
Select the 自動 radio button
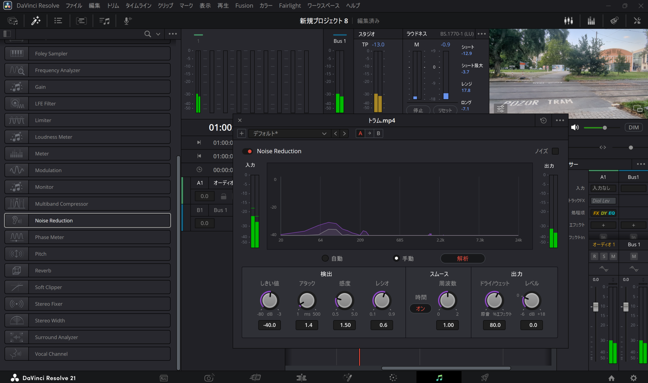tap(325, 258)
